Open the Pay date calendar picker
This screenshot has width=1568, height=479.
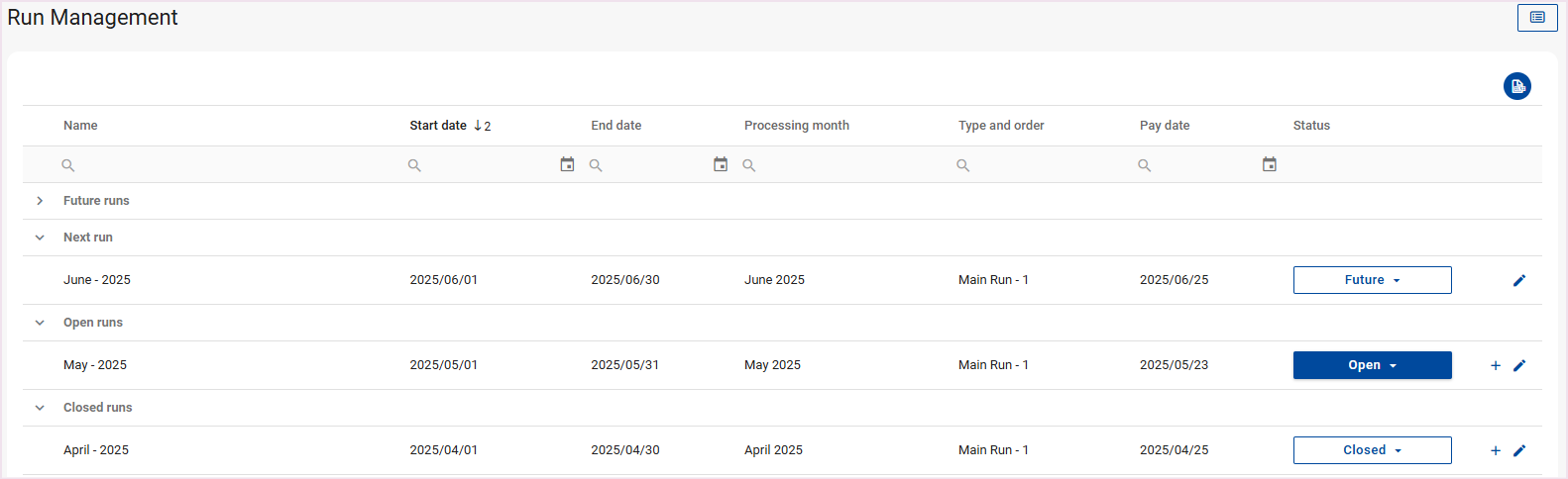tap(1269, 164)
